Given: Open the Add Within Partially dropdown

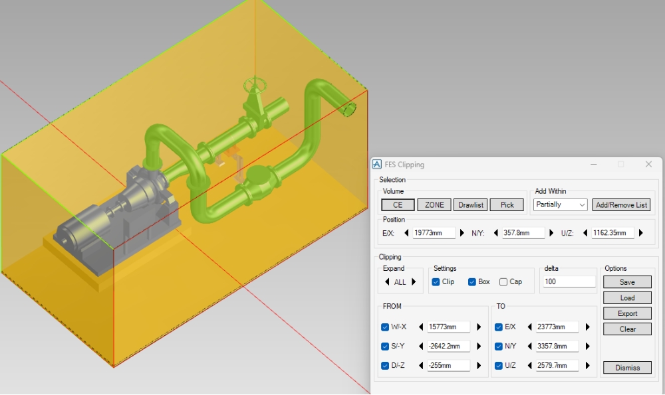Looking at the screenshot, I should tap(560, 205).
